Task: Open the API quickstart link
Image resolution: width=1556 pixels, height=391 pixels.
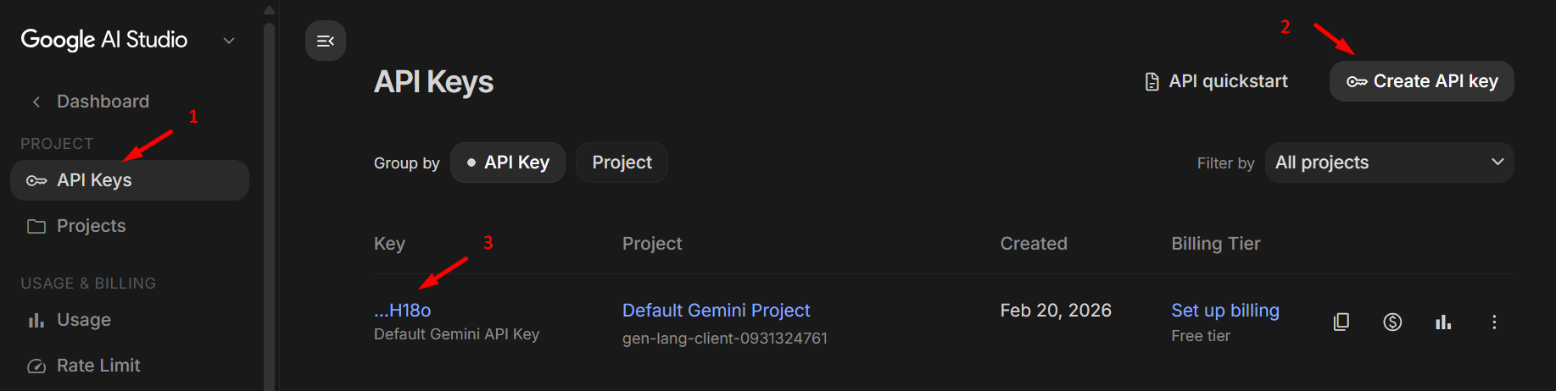Action: 1216,81
